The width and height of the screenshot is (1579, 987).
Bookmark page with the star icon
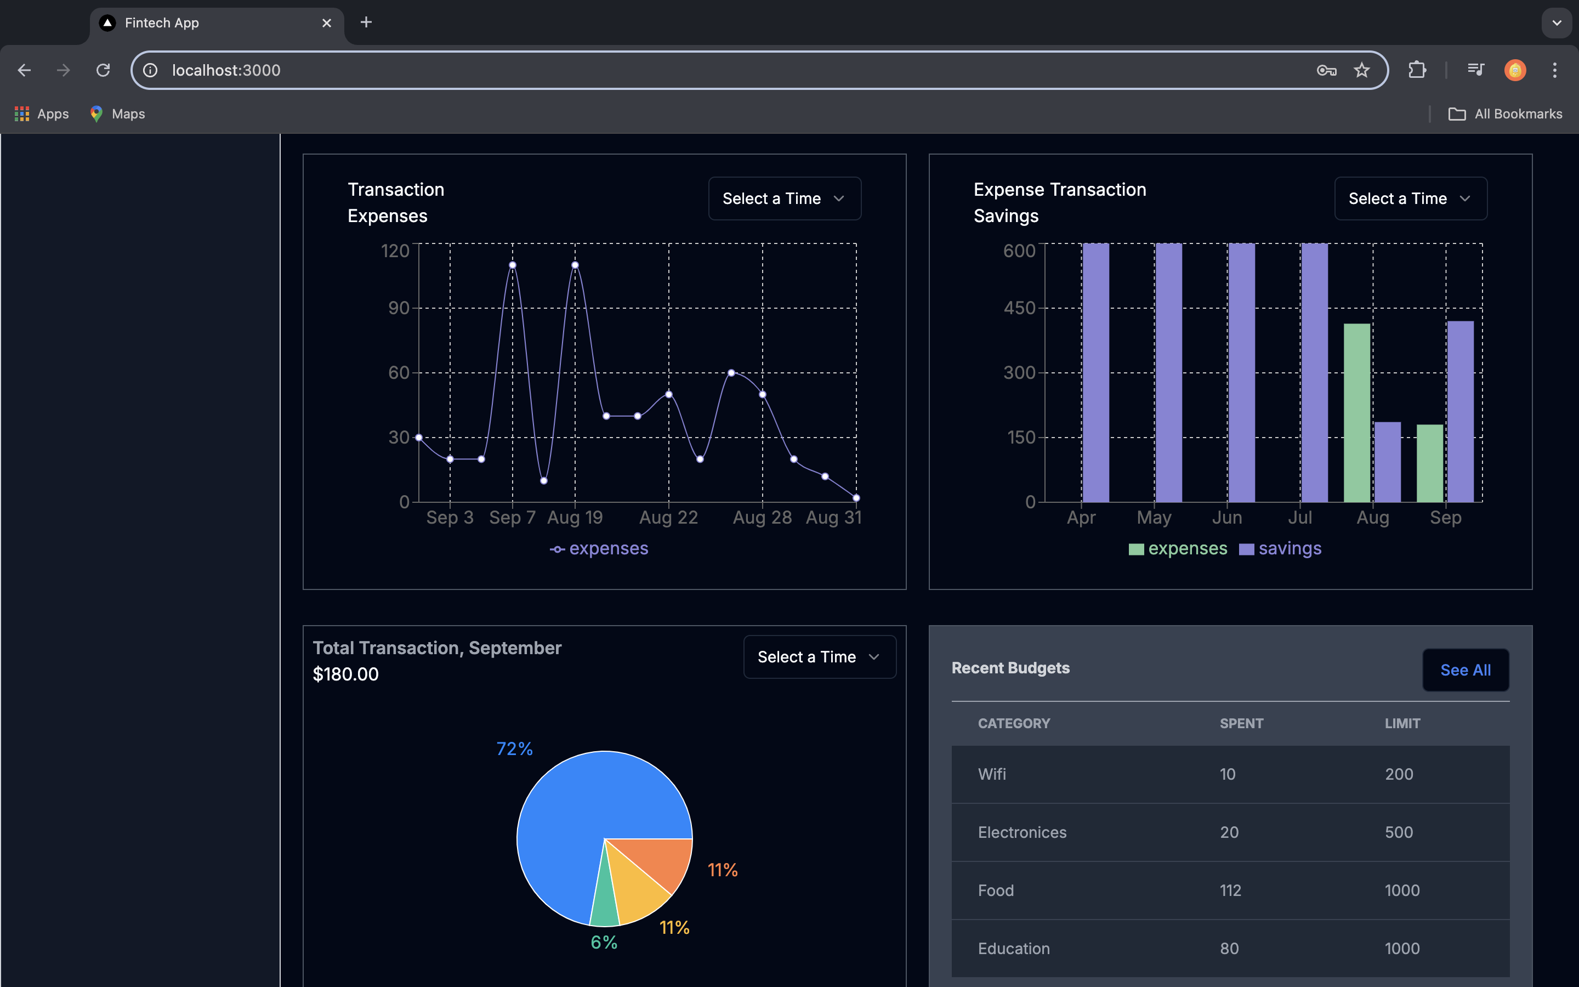pos(1361,70)
